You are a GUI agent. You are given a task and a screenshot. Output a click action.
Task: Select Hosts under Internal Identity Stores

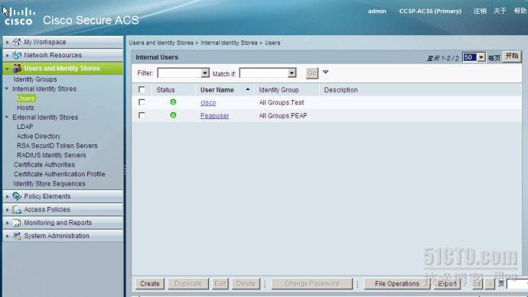pyautogui.click(x=25, y=108)
